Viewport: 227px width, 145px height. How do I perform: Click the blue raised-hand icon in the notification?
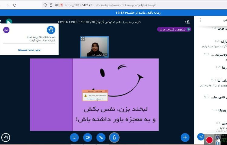tap(51, 30)
